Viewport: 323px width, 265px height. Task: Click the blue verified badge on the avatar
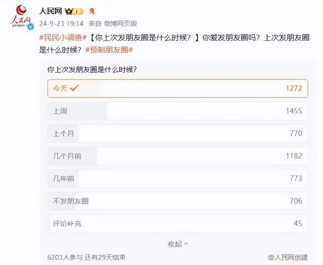(x=30, y=26)
